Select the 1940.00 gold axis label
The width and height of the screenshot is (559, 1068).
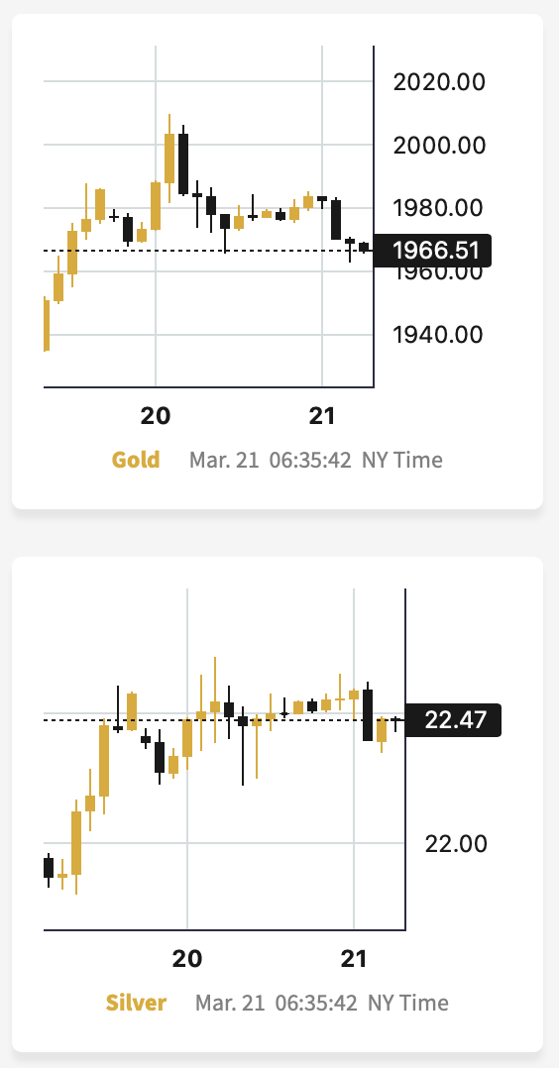click(x=439, y=335)
